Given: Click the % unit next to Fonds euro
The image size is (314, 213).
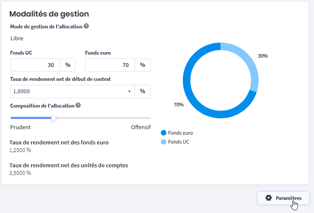Looking at the screenshot, I should pos(143,65).
